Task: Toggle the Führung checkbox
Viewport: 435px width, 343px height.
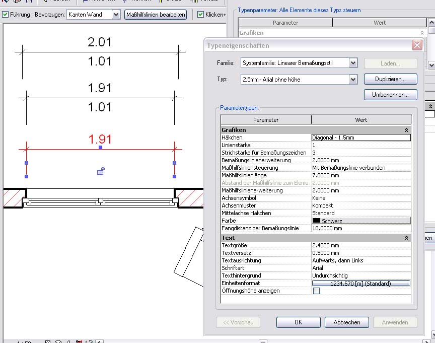Action: 5,15
